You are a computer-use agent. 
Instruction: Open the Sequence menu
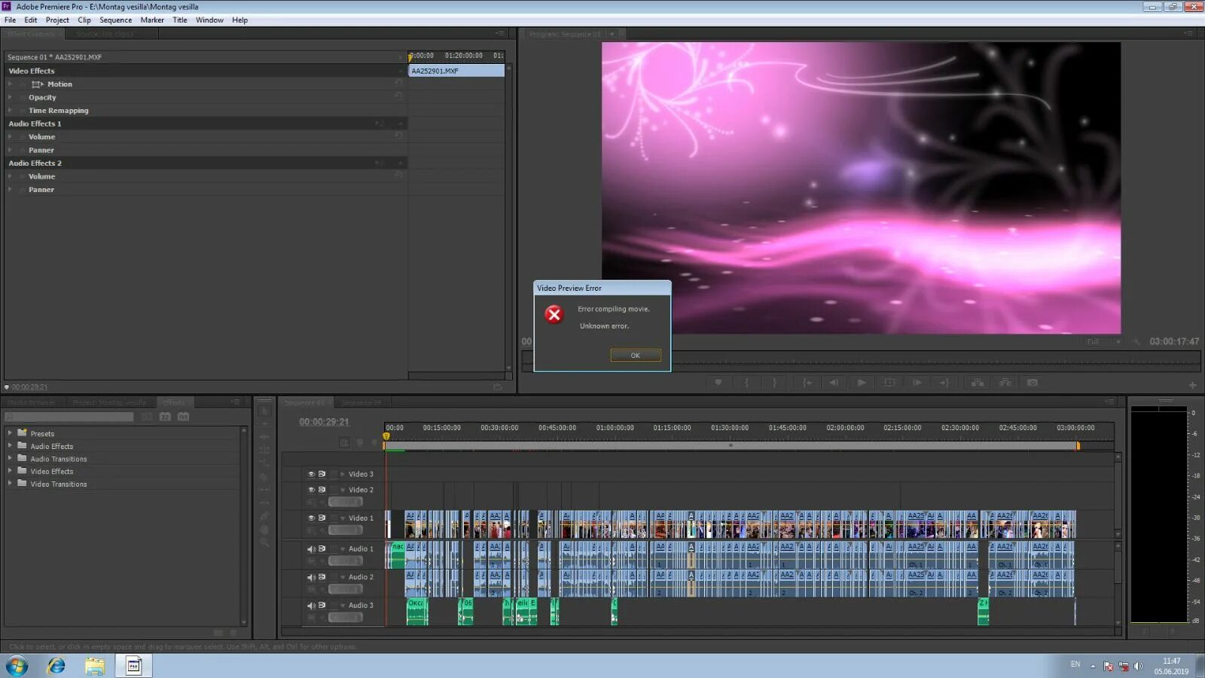115,20
